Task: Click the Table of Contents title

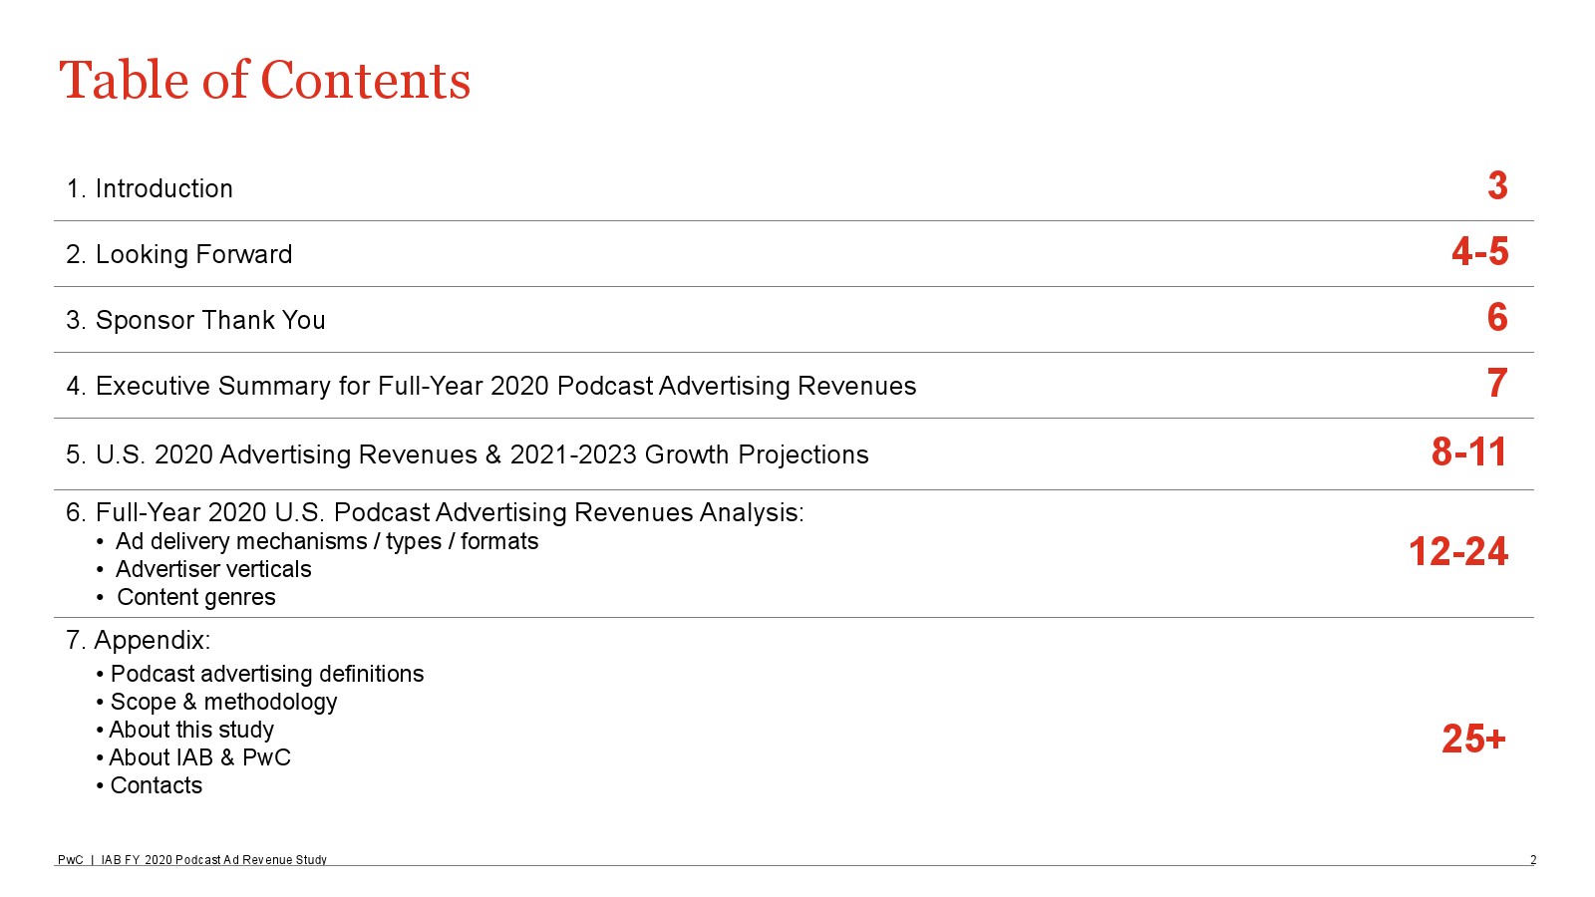Action: tap(264, 81)
